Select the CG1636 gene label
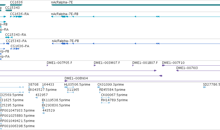Viewport: 220px width, 130px height. [x=16, y=2]
